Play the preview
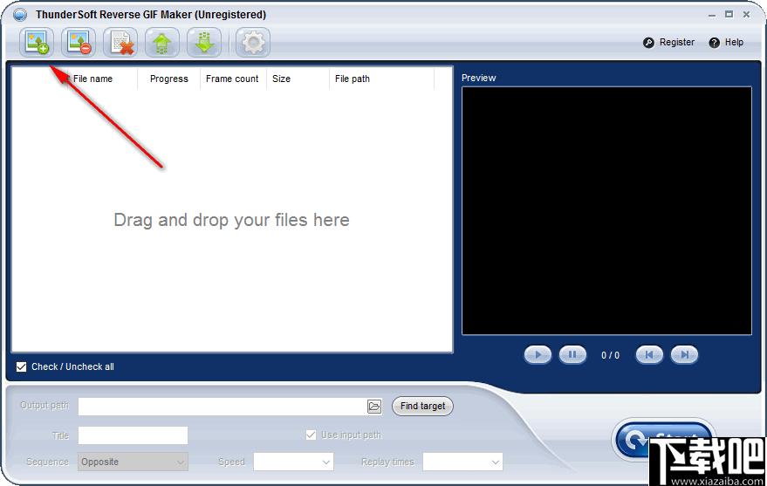Viewport: 767px width, 486px height. point(538,355)
